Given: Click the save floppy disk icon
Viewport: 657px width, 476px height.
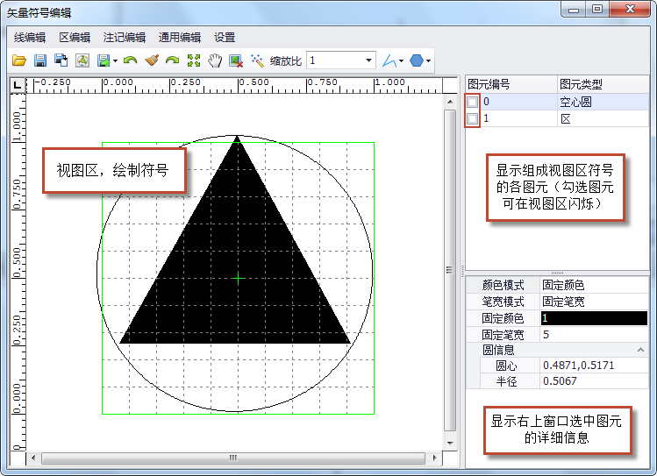Looking at the screenshot, I should [x=39, y=60].
